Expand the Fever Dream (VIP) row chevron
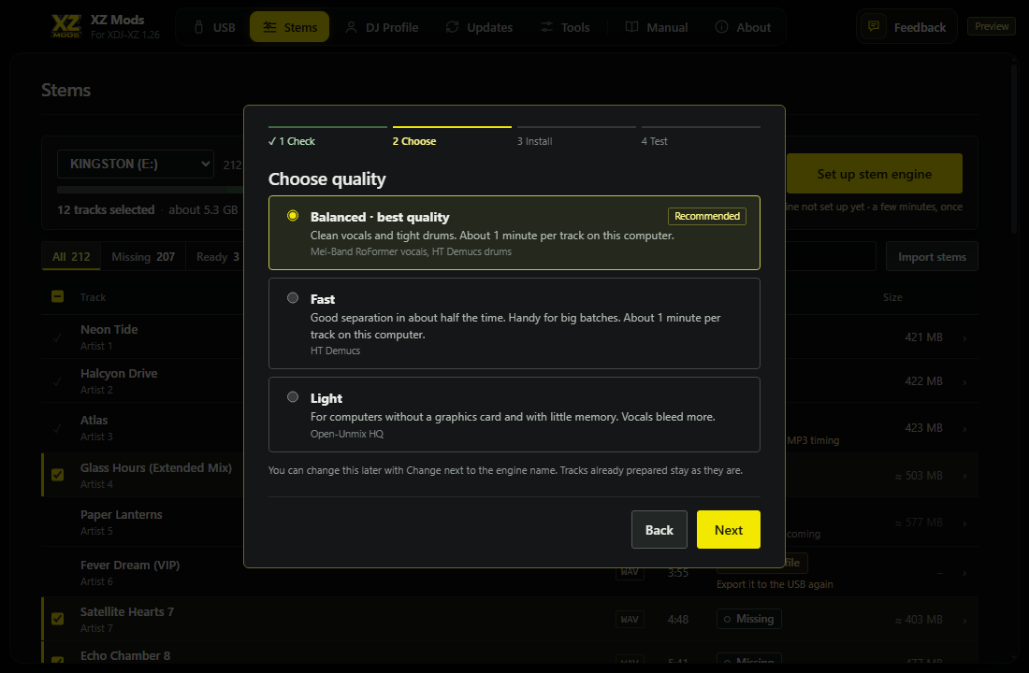Screen dimensions: 1029x673 964,573
